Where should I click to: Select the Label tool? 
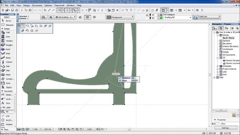click(6, 108)
